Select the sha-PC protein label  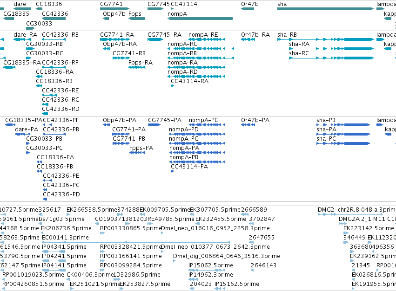(x=326, y=139)
